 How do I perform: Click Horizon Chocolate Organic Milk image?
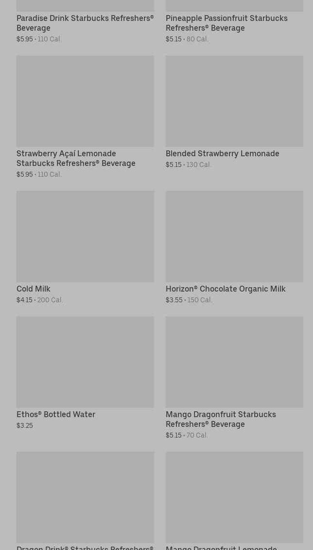pyautogui.click(x=234, y=236)
